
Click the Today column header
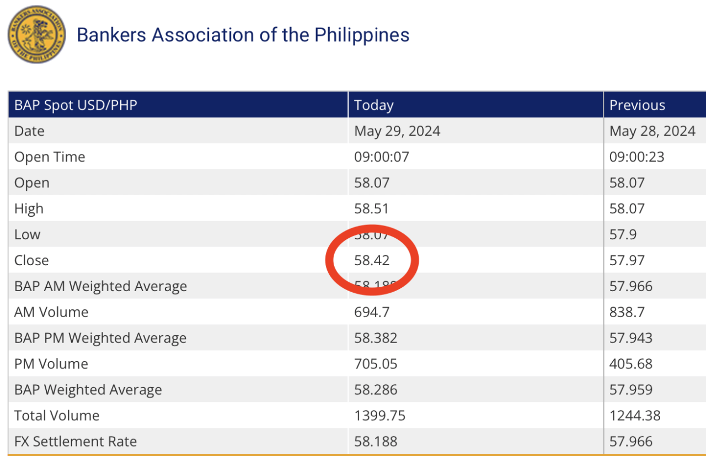373,105
